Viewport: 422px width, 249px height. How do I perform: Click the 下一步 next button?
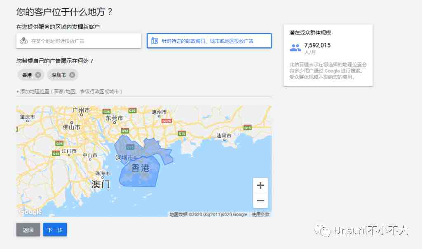(55, 230)
